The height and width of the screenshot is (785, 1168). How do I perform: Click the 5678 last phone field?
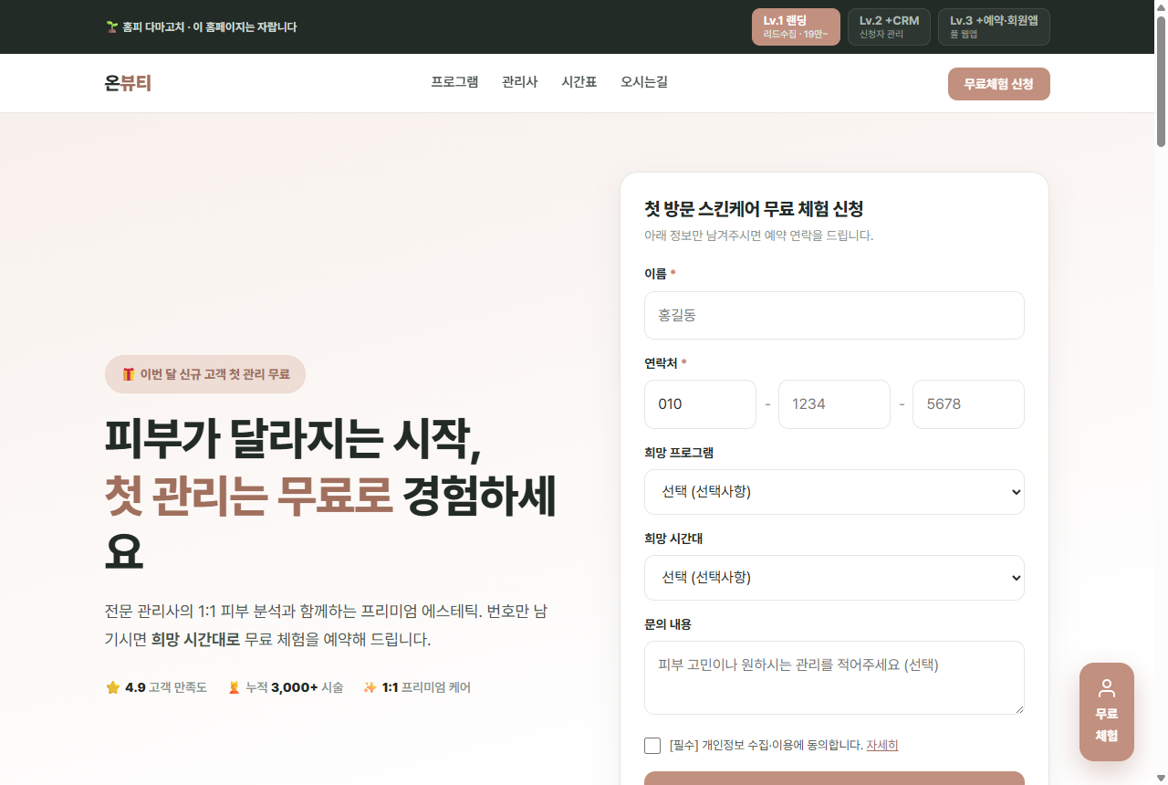(968, 404)
